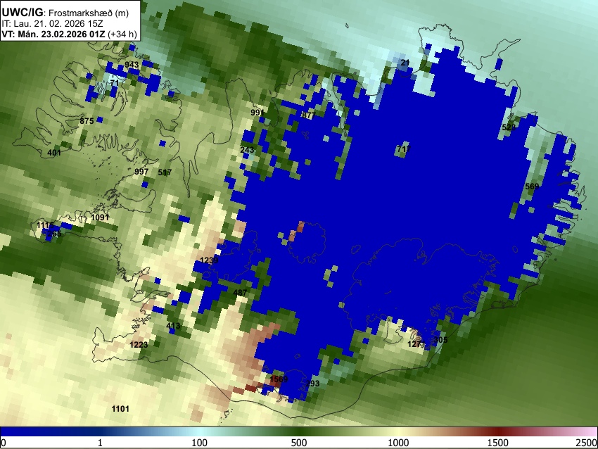Click the 528 map value
The width and height of the screenshot is (598, 449).
pos(509,127)
